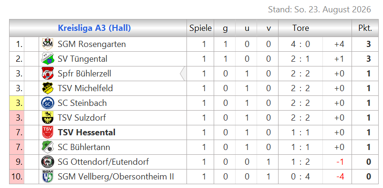Click the SGM Rosengarten club logo
The height and width of the screenshot is (188, 383).
(x=47, y=44)
